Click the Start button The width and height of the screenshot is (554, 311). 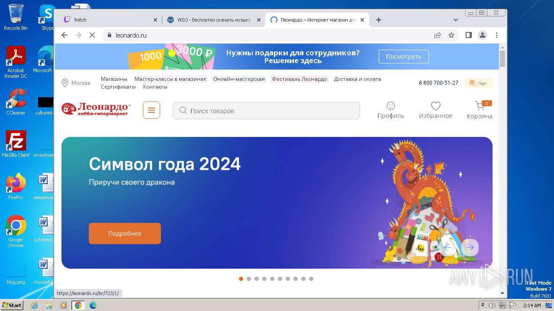[12, 305]
